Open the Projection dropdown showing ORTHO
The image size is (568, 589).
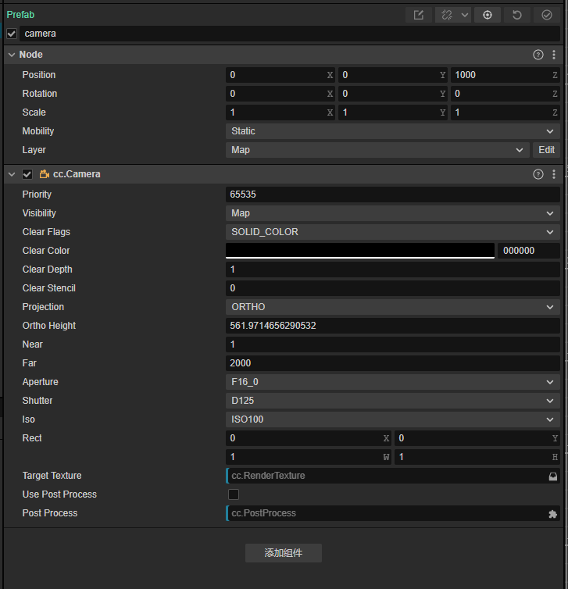pos(392,307)
